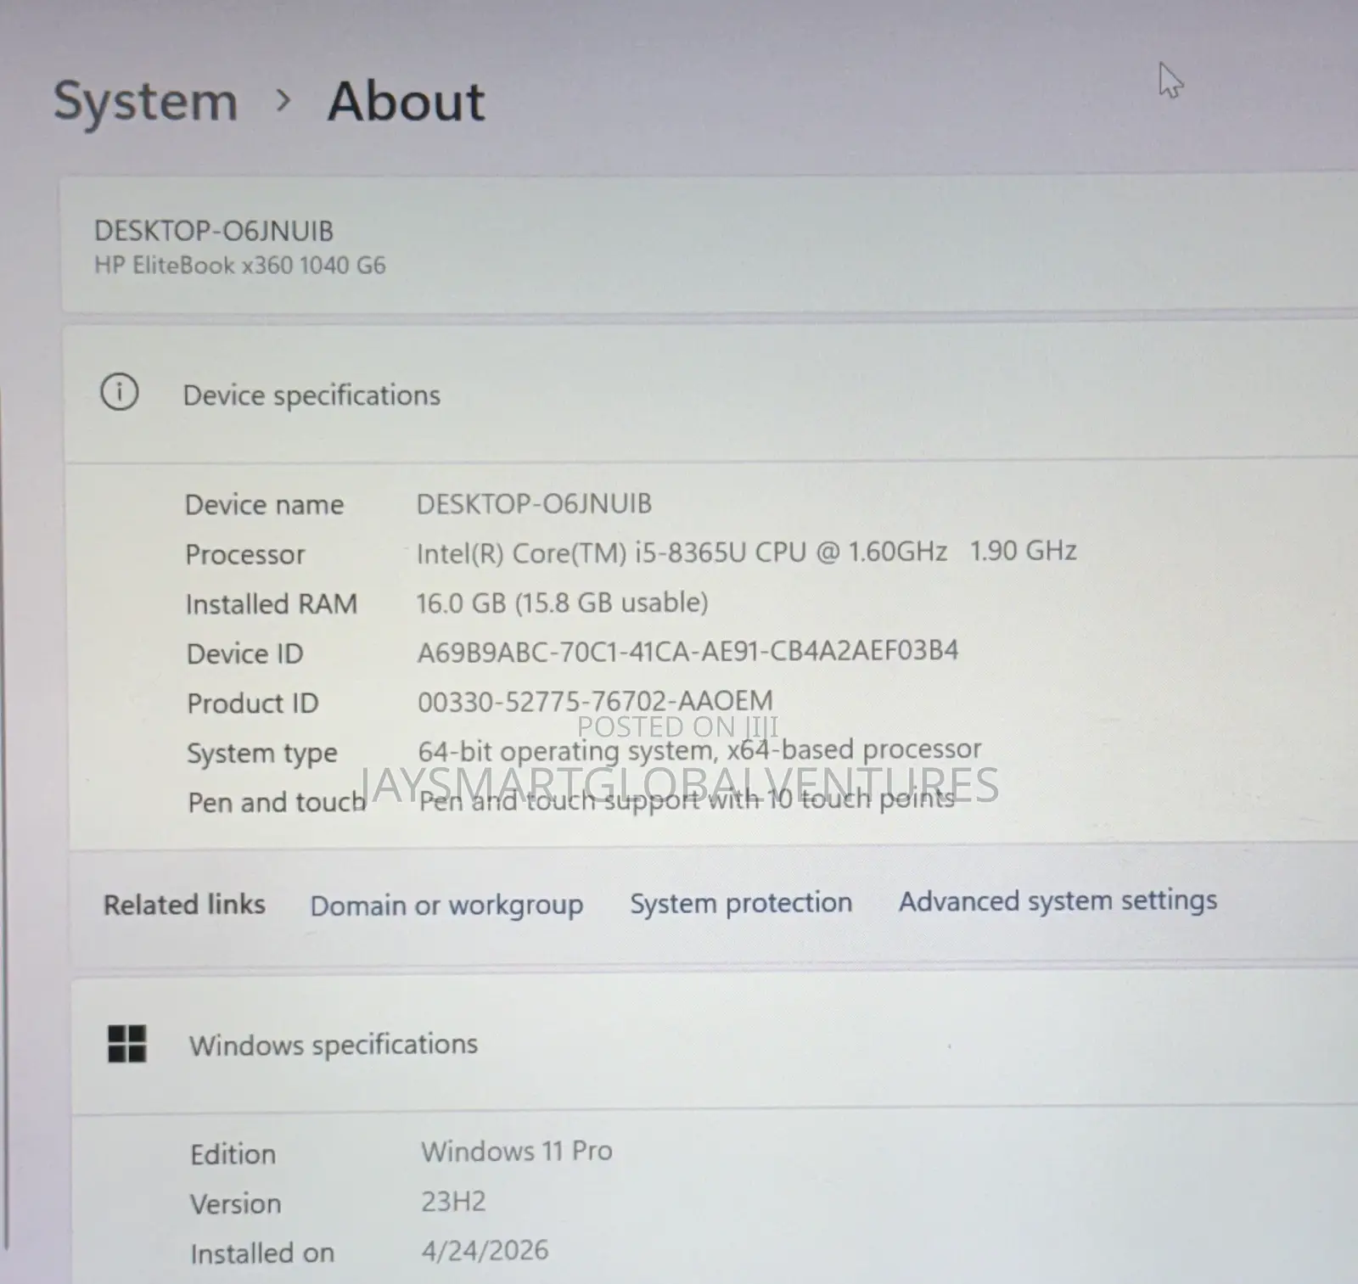Screen dimensions: 1358x1284
Task: Select the Product ID value 00330-52775-76702-AAOEM
Action: [x=595, y=701]
